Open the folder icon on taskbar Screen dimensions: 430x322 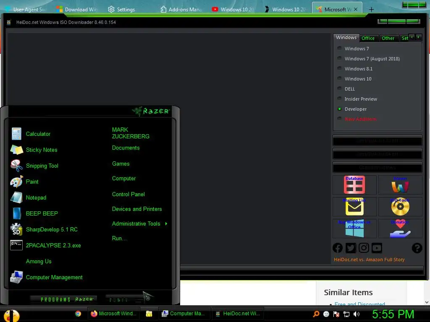click(x=149, y=314)
